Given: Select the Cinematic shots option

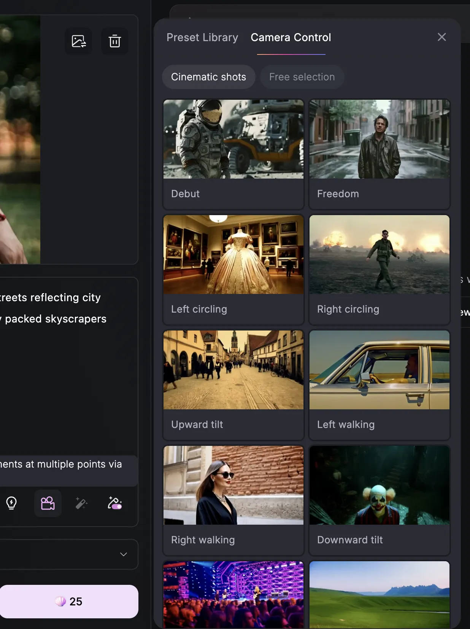Looking at the screenshot, I should (x=208, y=77).
